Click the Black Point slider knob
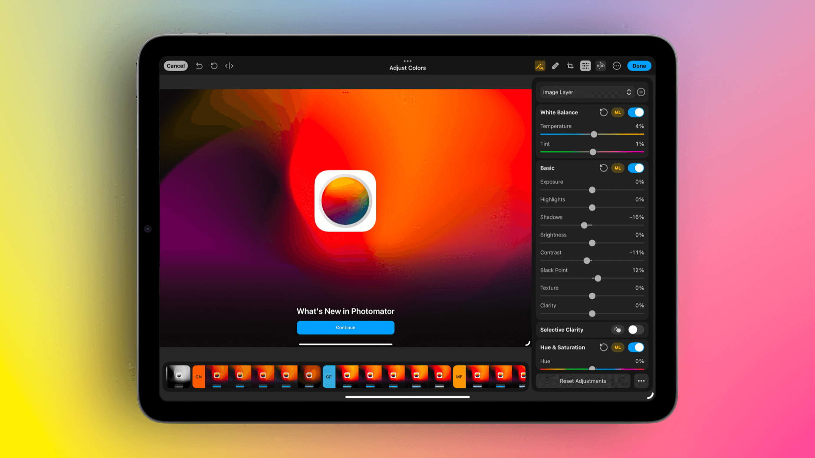This screenshot has width=815, height=458. tap(598, 278)
